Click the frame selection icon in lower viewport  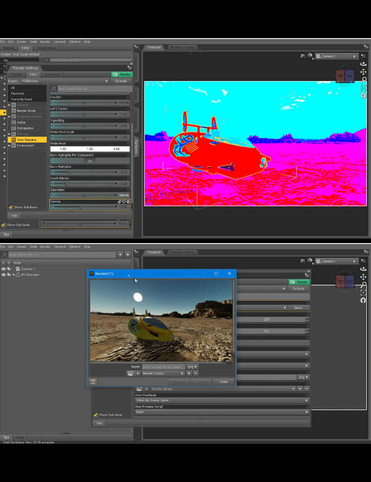pos(363,292)
